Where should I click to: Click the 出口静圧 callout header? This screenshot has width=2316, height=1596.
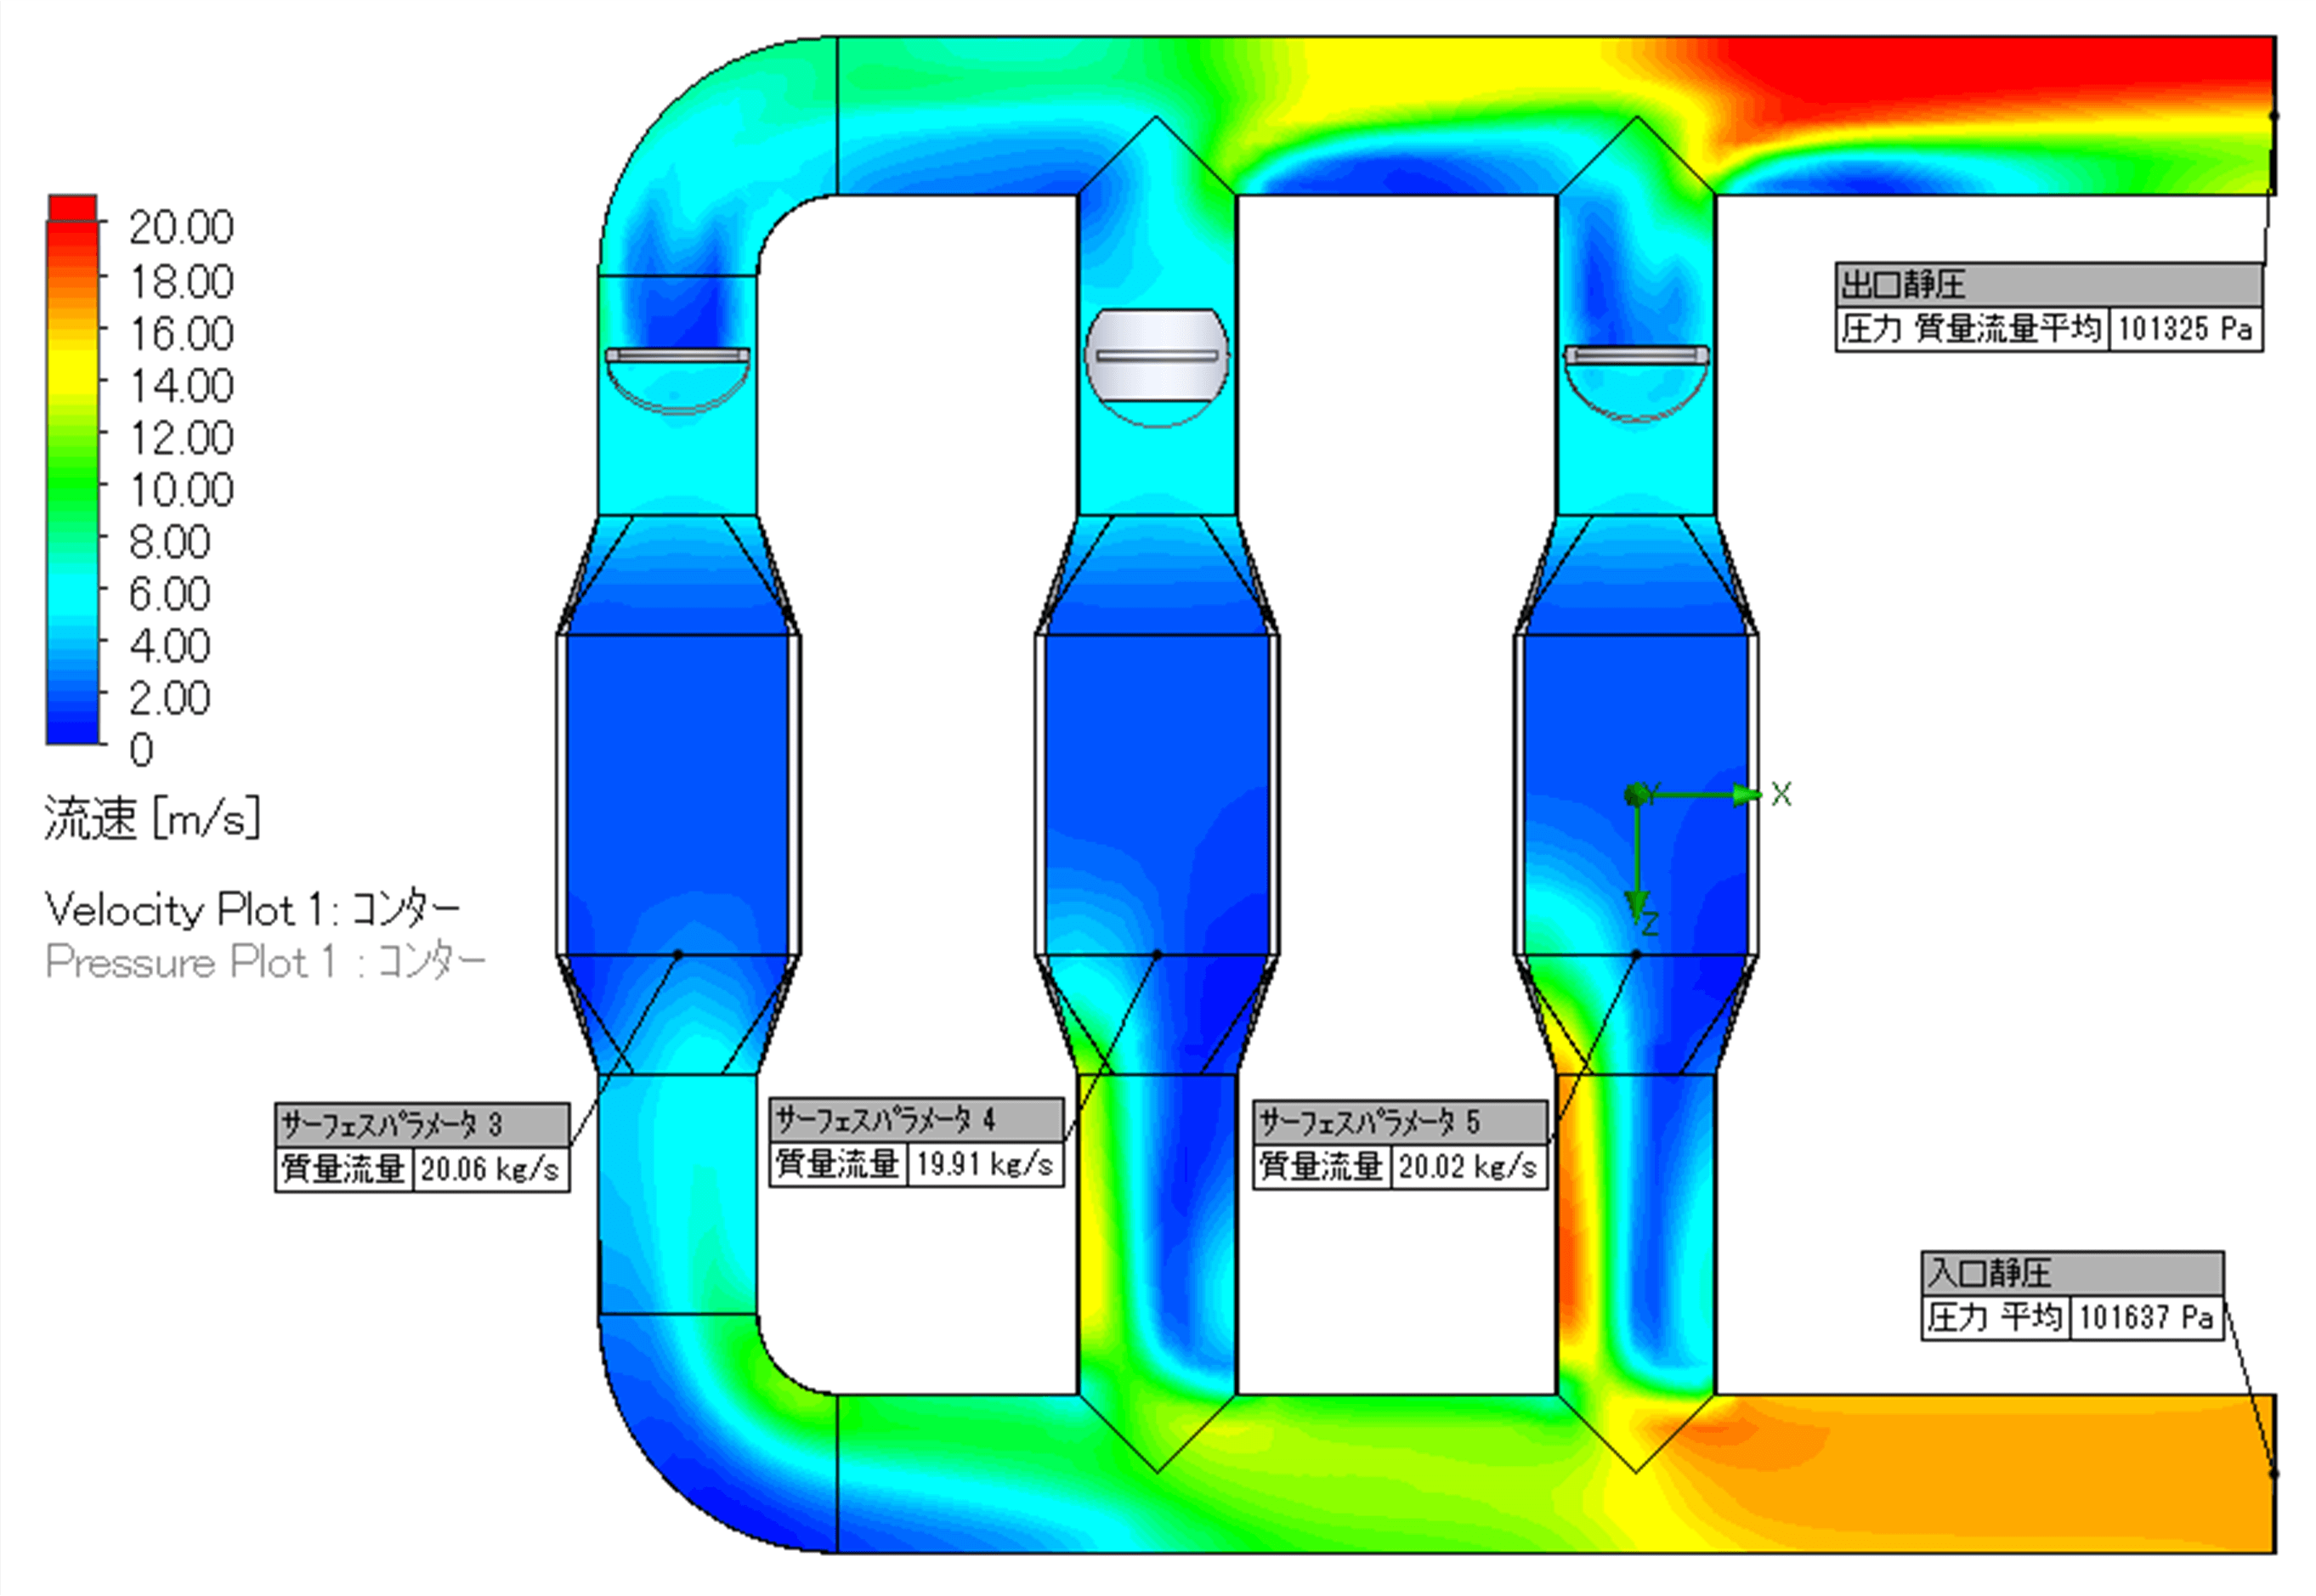pyautogui.click(x=2049, y=285)
